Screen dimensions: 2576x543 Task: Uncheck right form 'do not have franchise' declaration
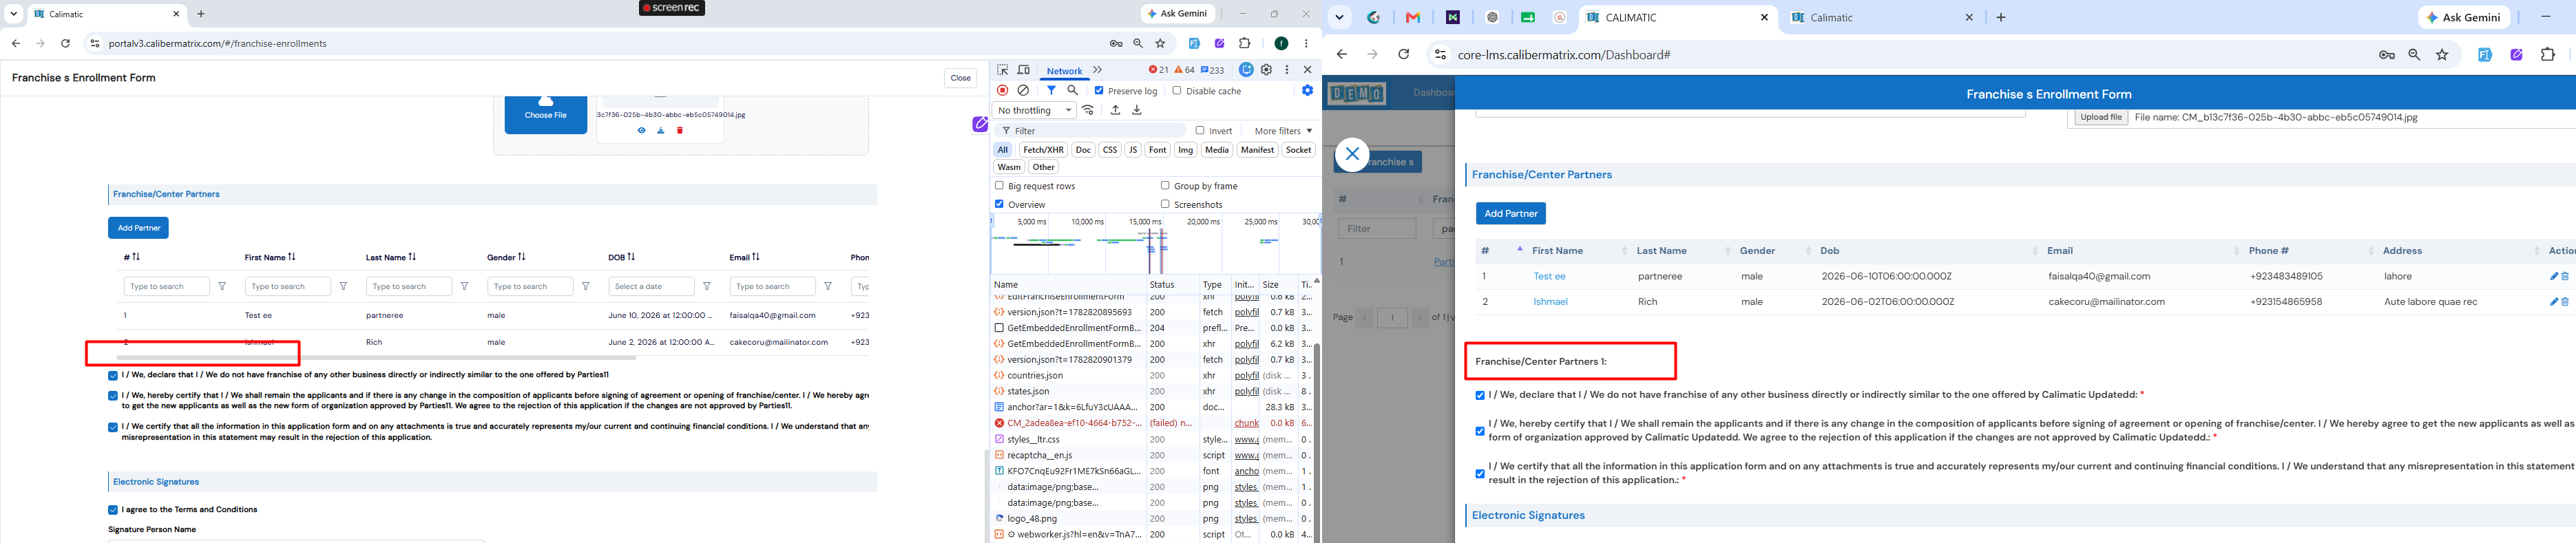coord(1480,395)
